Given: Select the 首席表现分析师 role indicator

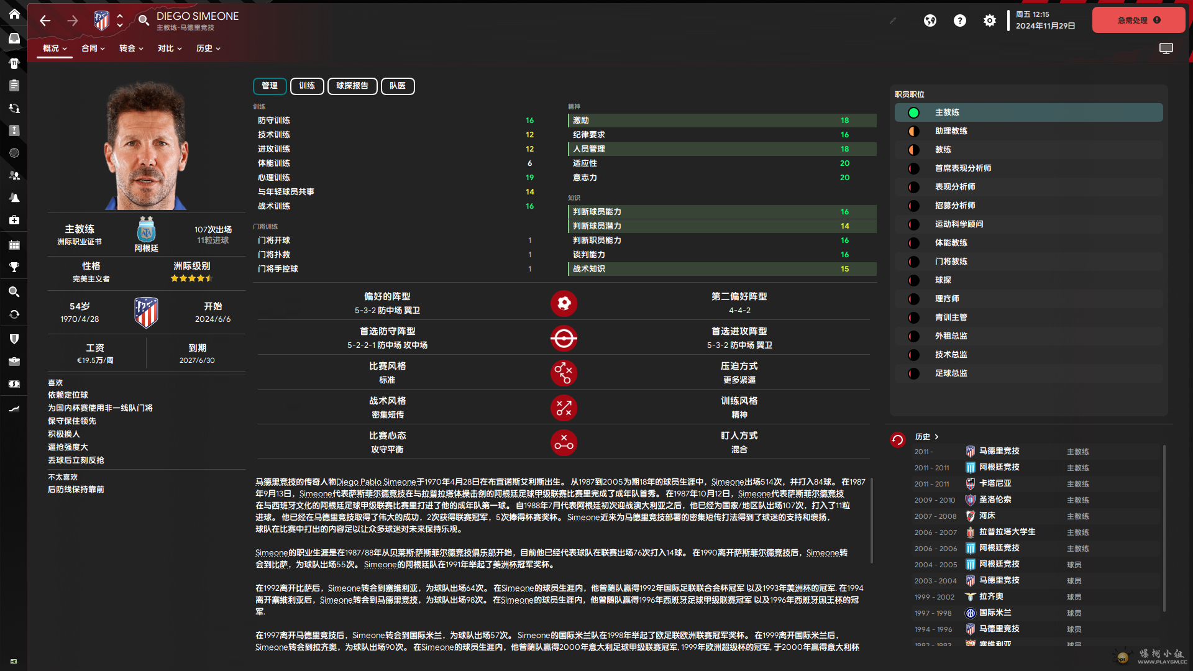Looking at the screenshot, I should [913, 168].
